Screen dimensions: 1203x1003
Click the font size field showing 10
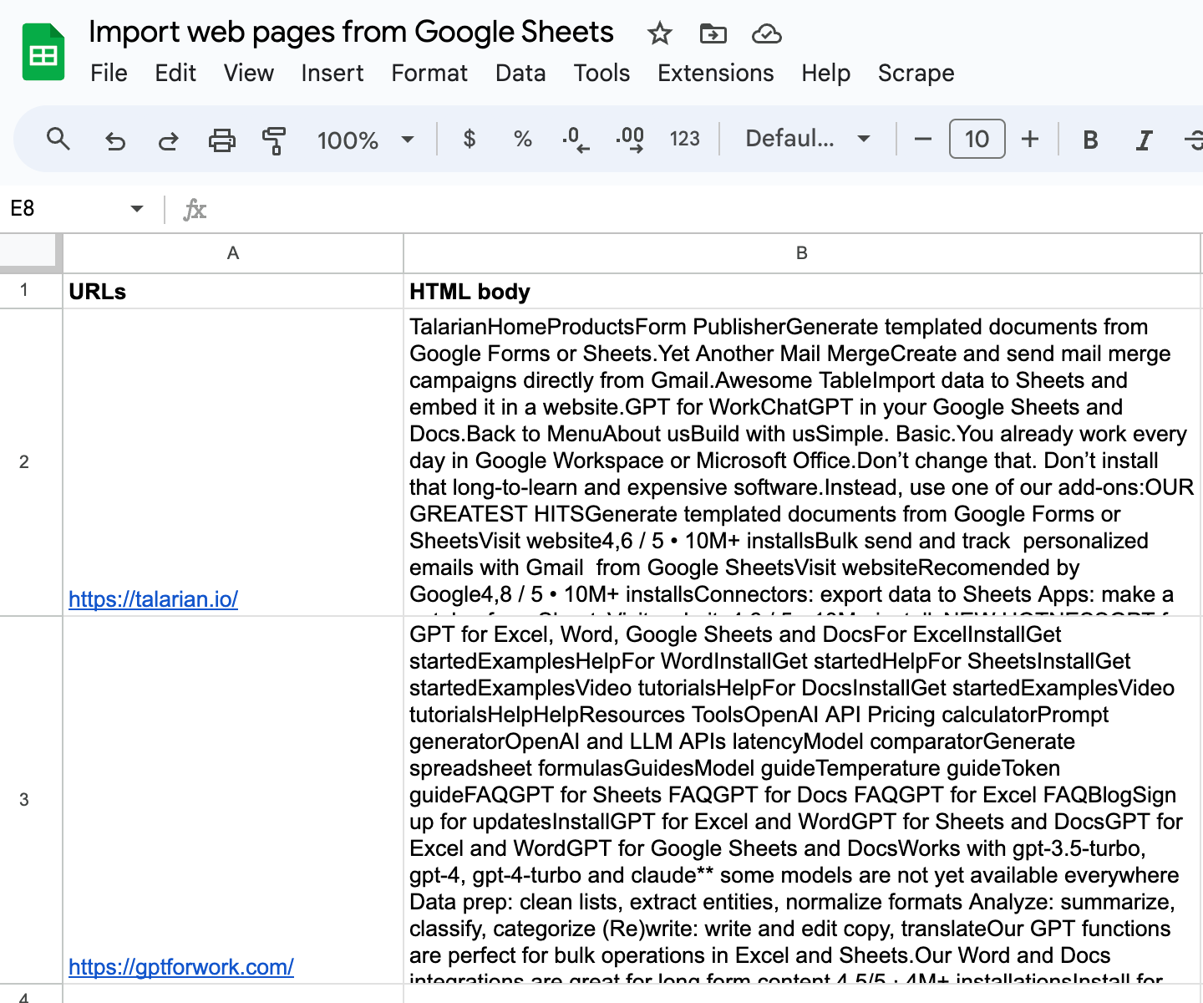pos(977,139)
